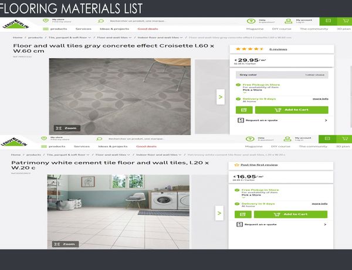Open the Grey color choice dropdown
The width and height of the screenshot is (352, 270).
pyautogui.click(x=282, y=75)
